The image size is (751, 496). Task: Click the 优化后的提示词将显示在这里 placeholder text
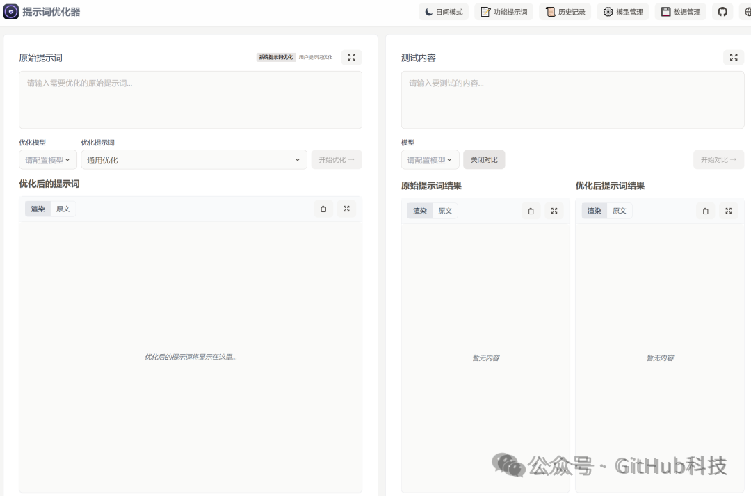(191, 357)
